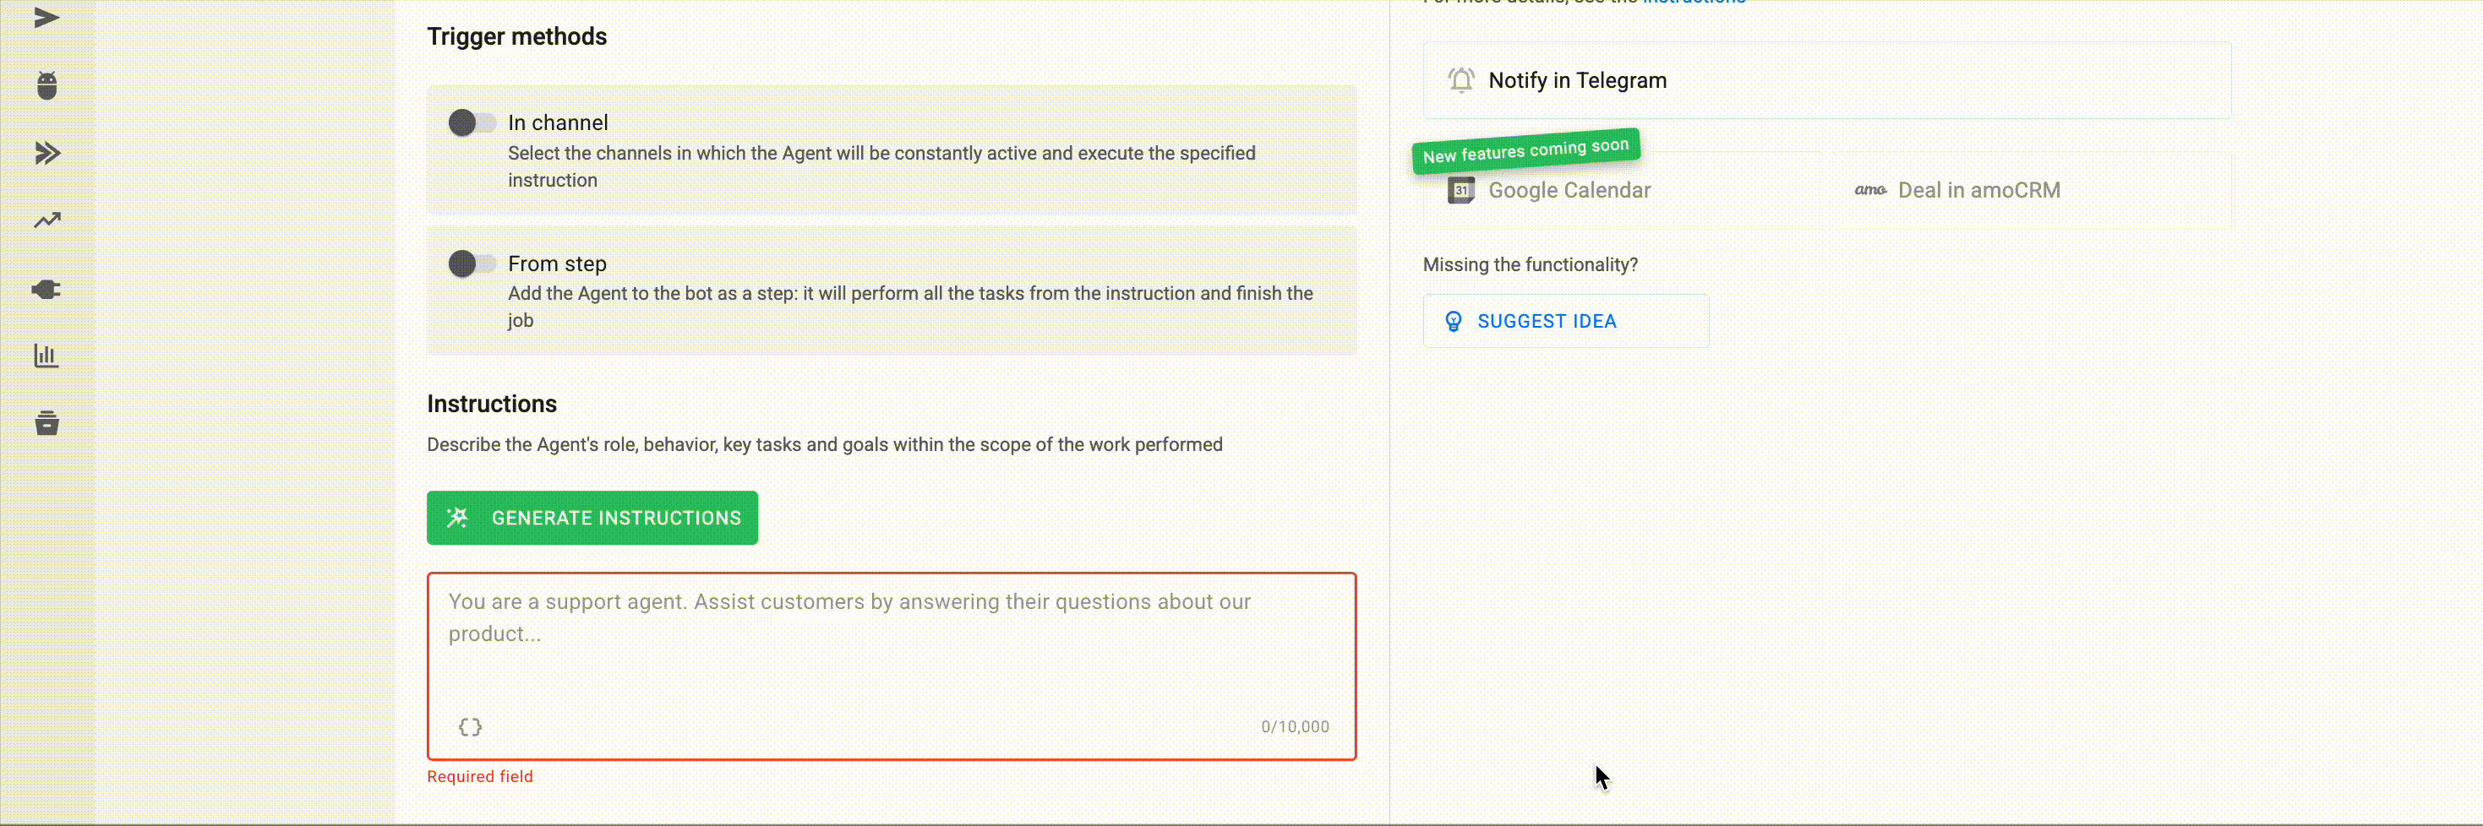Select the Notify in Telegram option
2483x826 pixels.
click(x=1825, y=80)
